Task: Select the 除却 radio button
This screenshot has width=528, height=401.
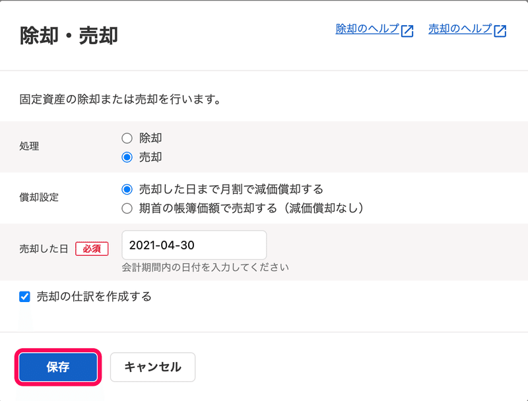Action: pos(127,138)
